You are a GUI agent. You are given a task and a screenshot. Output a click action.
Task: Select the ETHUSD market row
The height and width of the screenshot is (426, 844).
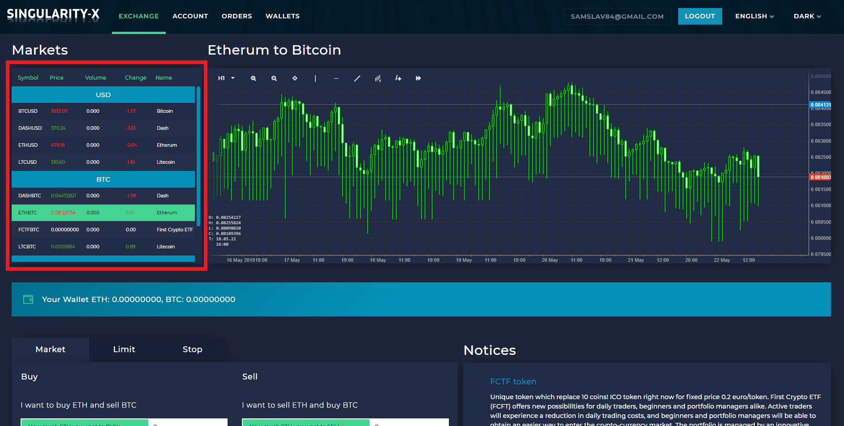[103, 145]
